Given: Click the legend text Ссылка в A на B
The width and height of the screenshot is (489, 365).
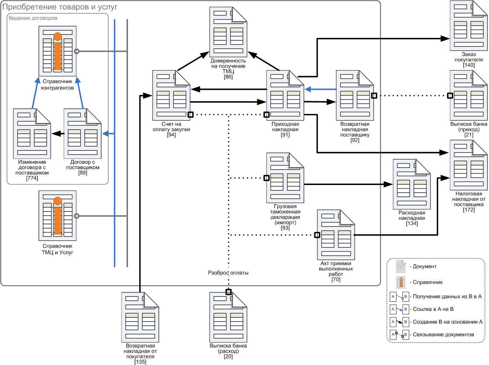Looking at the screenshot, I should pyautogui.click(x=433, y=309).
